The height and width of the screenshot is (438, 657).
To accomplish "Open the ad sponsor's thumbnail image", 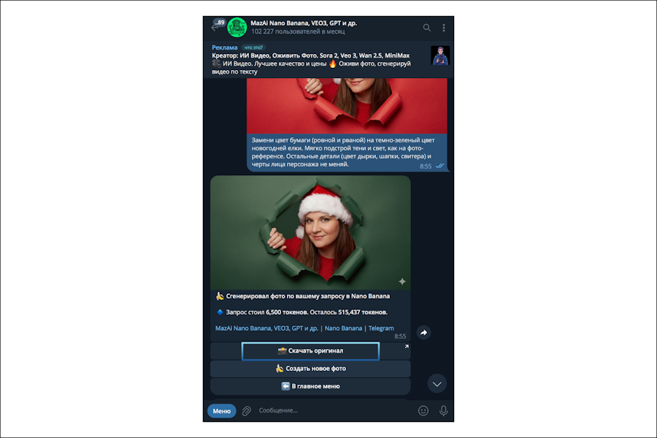I will click(x=440, y=55).
